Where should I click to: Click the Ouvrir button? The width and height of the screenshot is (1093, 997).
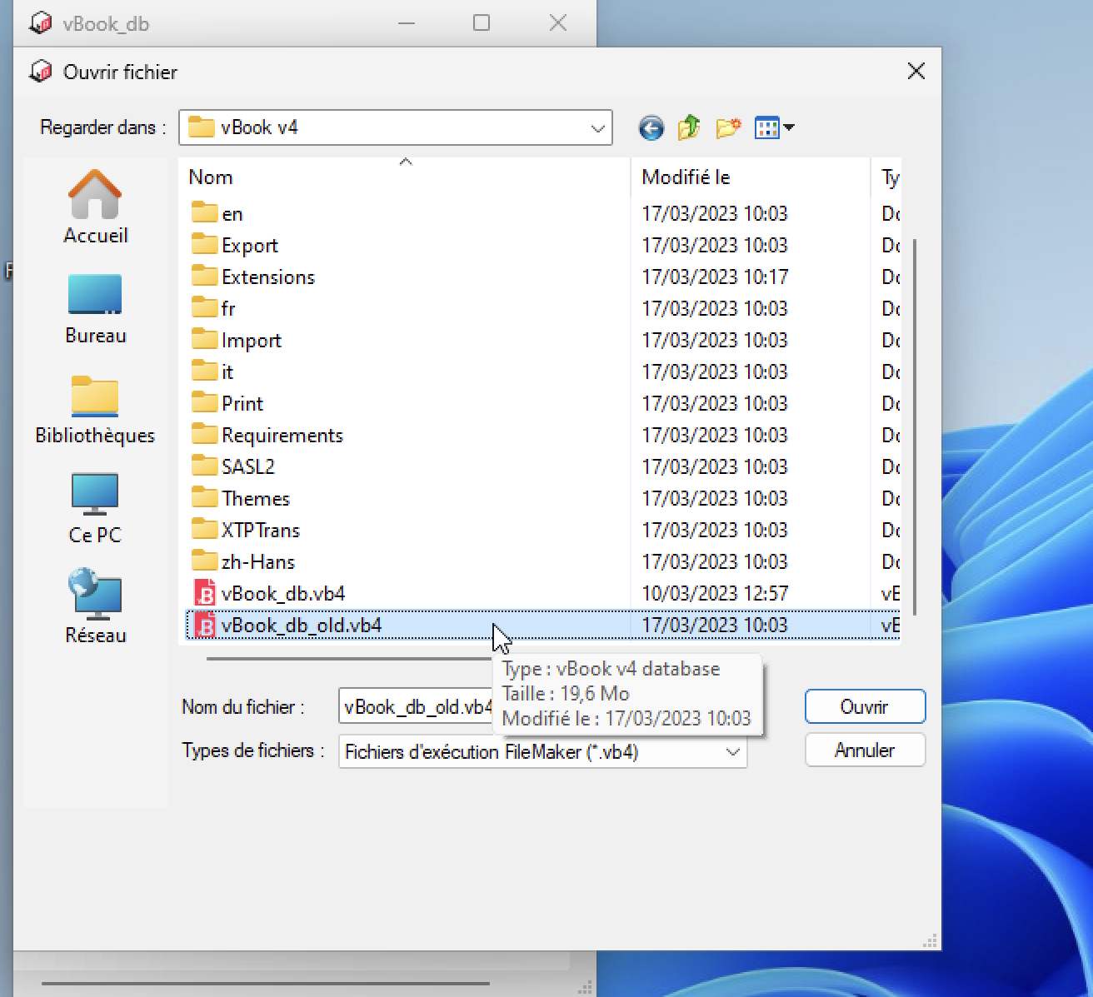(865, 707)
